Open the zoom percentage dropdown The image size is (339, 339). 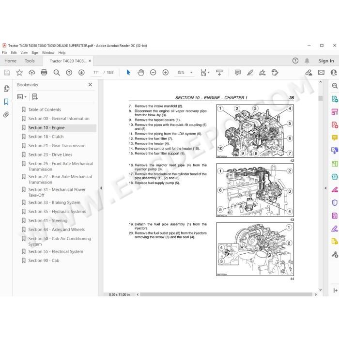coord(191,73)
